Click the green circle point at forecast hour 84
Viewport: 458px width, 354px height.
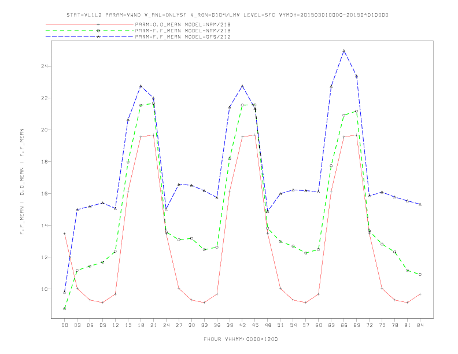[420, 275]
